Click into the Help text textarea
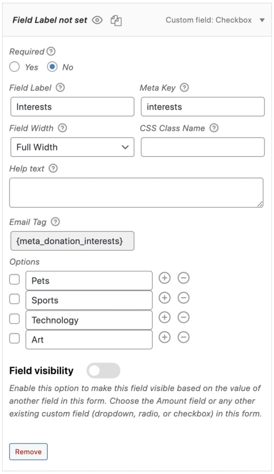 pos(136,193)
